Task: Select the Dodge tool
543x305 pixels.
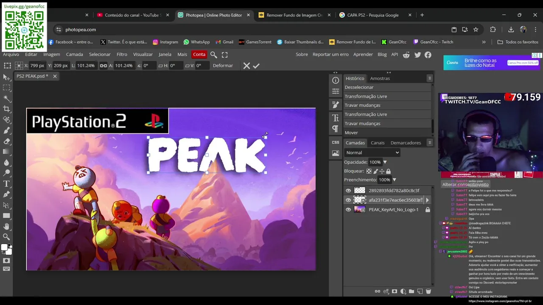Action: click(7, 173)
